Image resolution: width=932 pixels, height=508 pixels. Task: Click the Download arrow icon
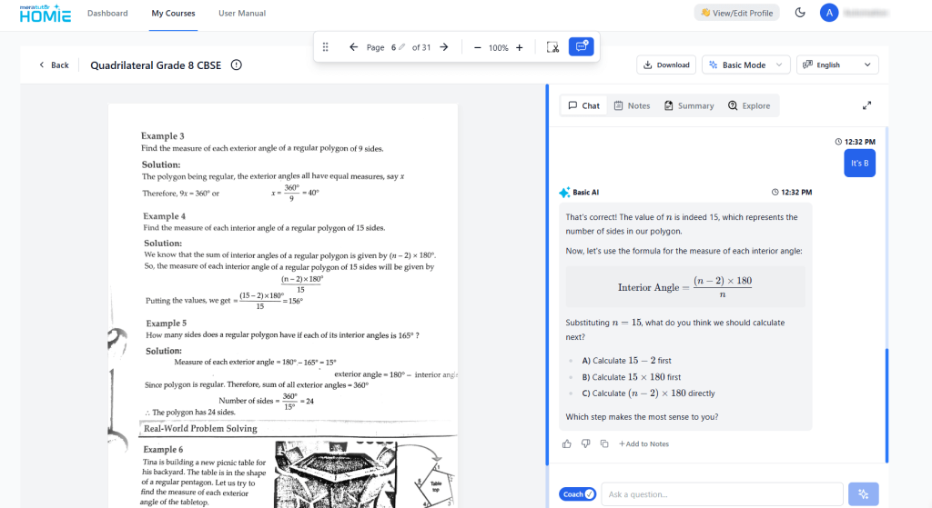tap(648, 65)
